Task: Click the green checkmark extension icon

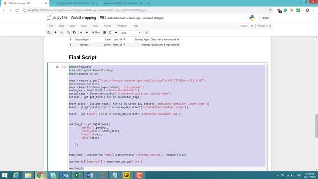Action: 298,10
